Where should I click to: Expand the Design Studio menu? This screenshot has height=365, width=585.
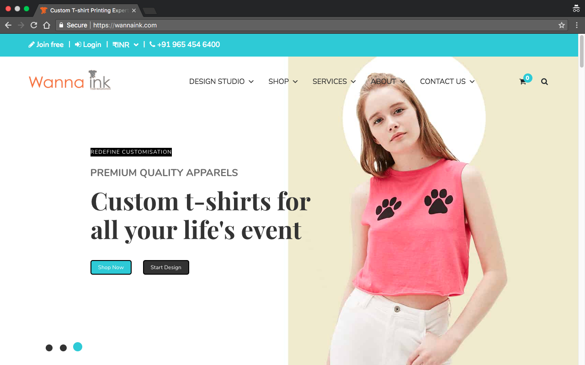pyautogui.click(x=221, y=82)
